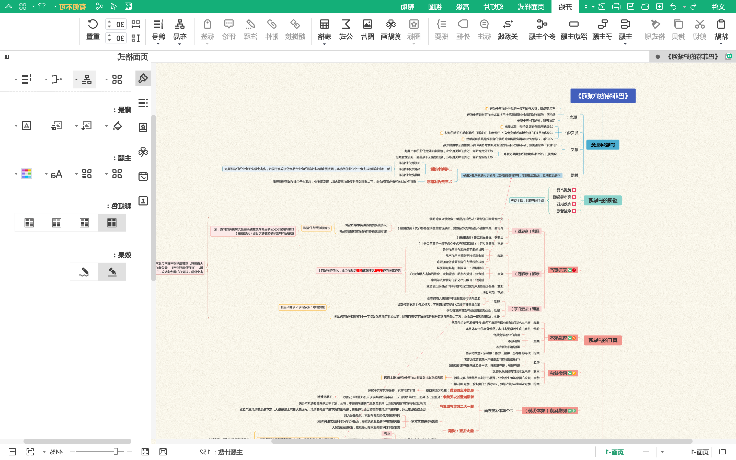Screen dimensions: 736x460
Task: Click the 标注 callout icon
Action: [484, 24]
